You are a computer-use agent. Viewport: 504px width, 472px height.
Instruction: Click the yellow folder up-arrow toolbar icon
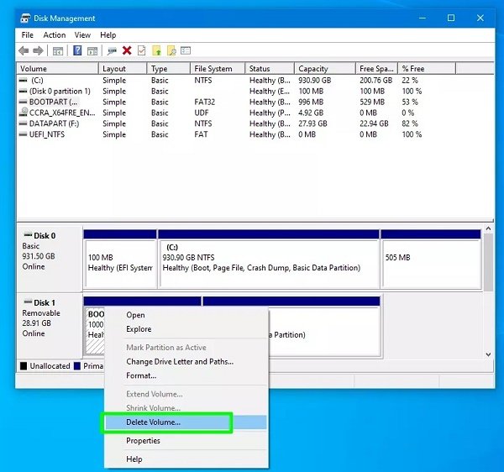tap(156, 50)
